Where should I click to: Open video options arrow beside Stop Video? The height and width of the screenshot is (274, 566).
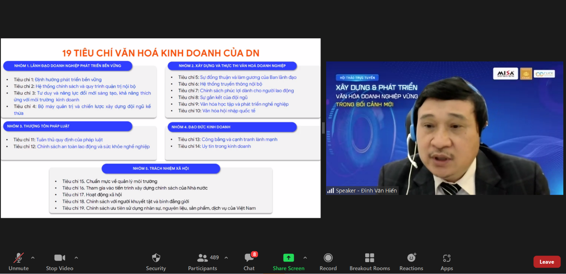coord(76,258)
